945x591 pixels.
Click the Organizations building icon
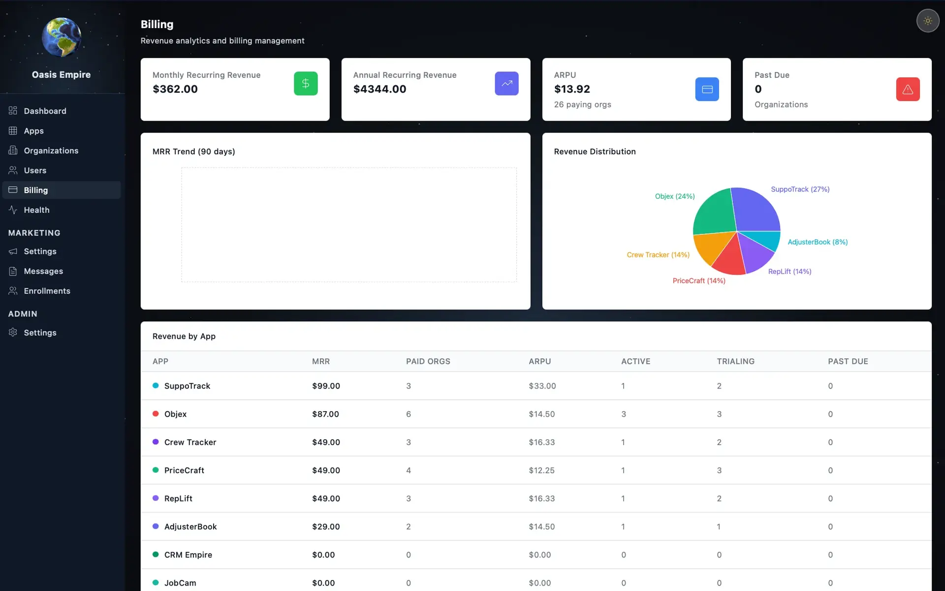tap(13, 150)
